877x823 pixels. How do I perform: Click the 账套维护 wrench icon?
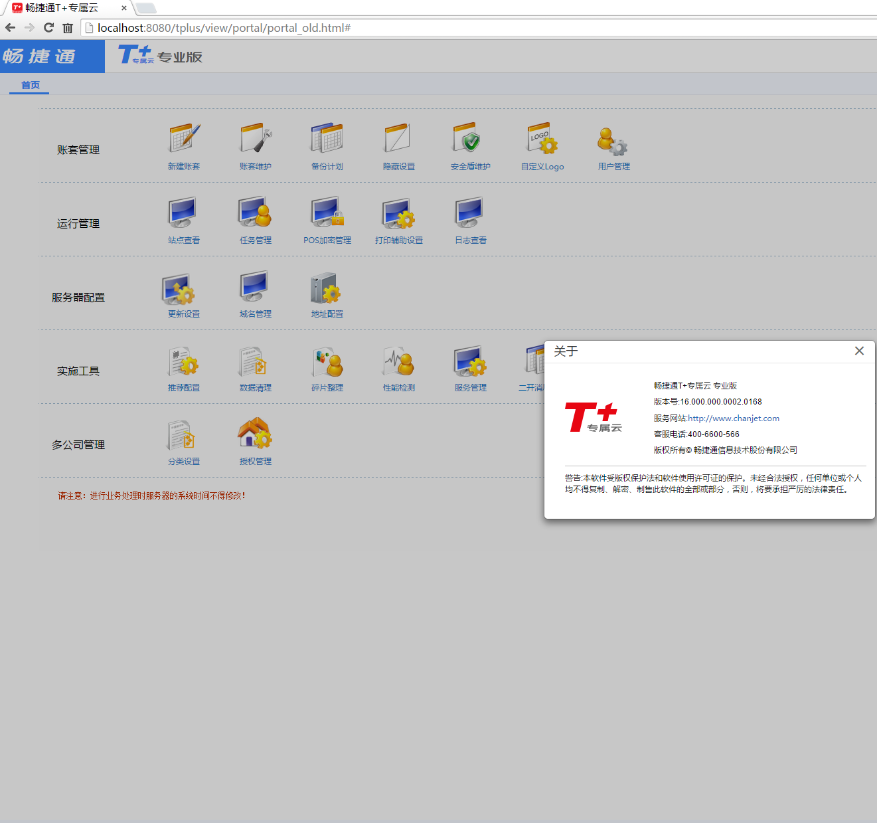(x=256, y=138)
